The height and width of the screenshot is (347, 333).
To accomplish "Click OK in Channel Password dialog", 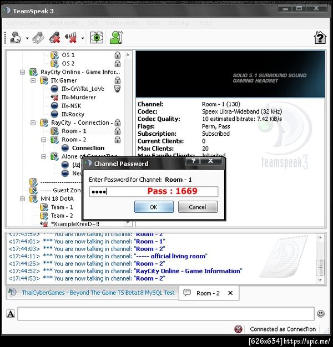I will [154, 207].
